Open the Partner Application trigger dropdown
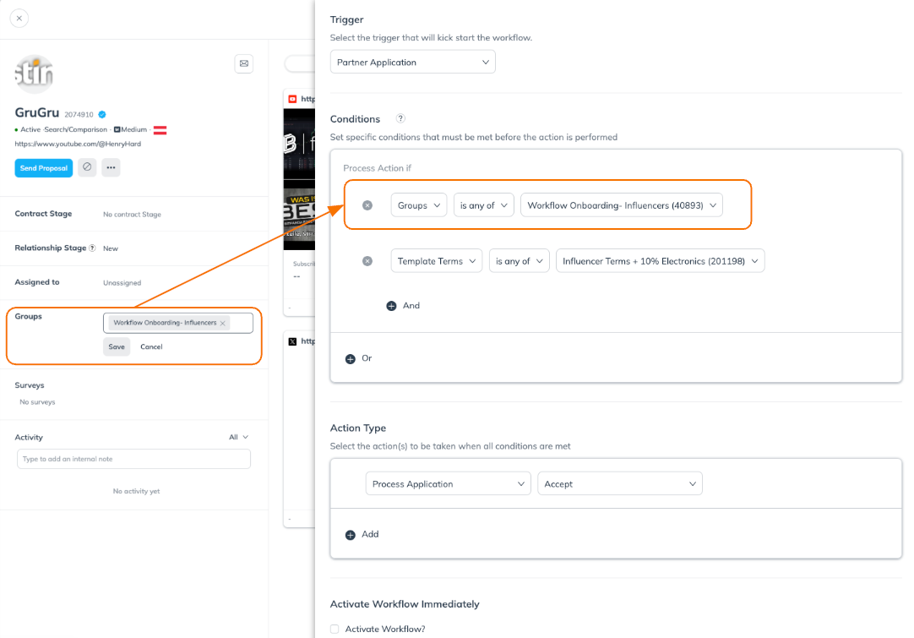Viewport: 914px width, 638px height. (413, 62)
